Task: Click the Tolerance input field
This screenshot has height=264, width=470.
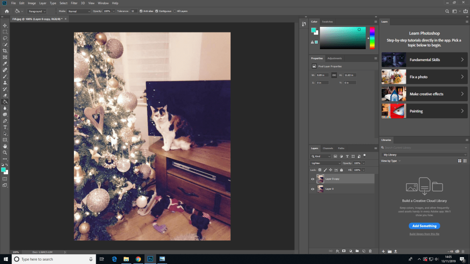Action: 134,11
